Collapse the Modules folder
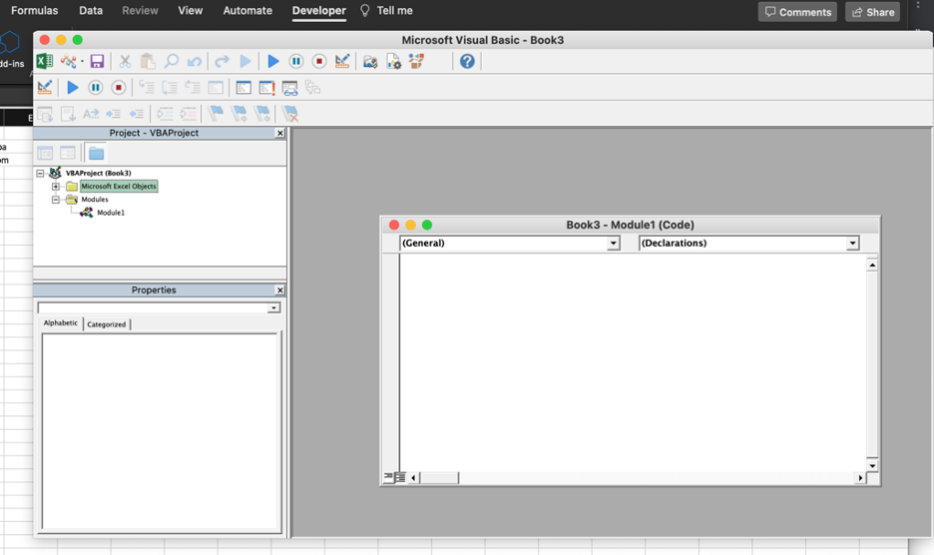This screenshot has width=934, height=555. click(56, 199)
